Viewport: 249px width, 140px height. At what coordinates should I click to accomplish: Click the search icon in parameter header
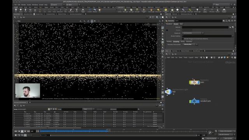[x=229, y=21]
